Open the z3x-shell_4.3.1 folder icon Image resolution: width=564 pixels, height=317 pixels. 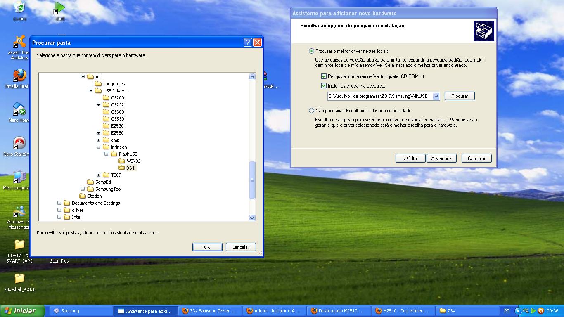click(19, 279)
